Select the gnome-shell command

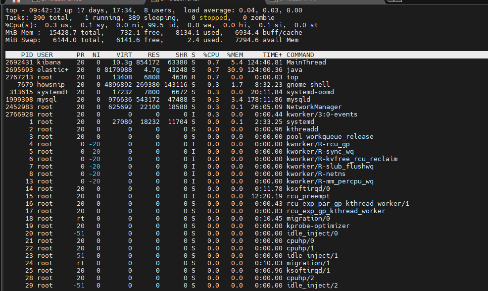click(308, 85)
